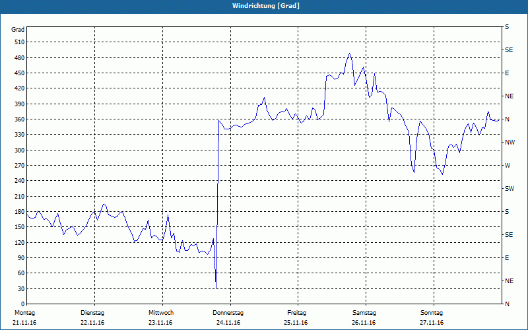Image resolution: width=528 pixels, height=330 pixels.
Task: Click the Dienstag day label
Action: (92, 313)
